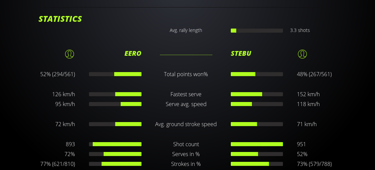Click EERO's 52% (294/561) value
This screenshot has height=170, width=375.
point(58,74)
